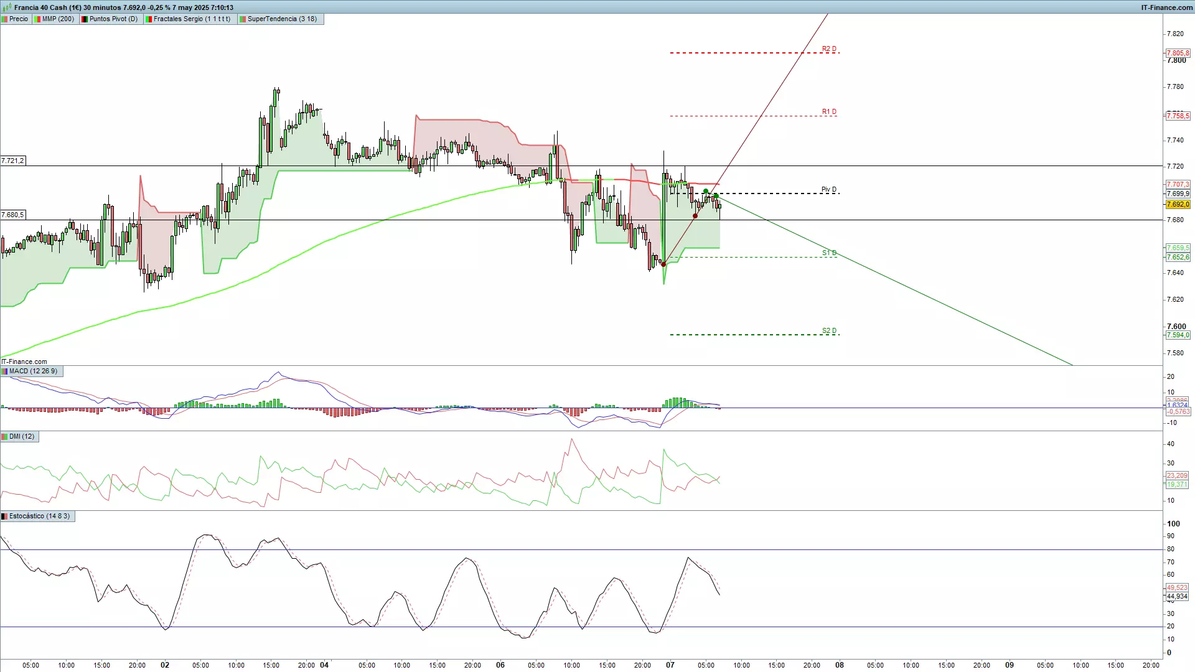This screenshot has width=1195, height=672.
Task: Click the candlestick chart icon in title bar
Action: pyautogui.click(x=6, y=7)
